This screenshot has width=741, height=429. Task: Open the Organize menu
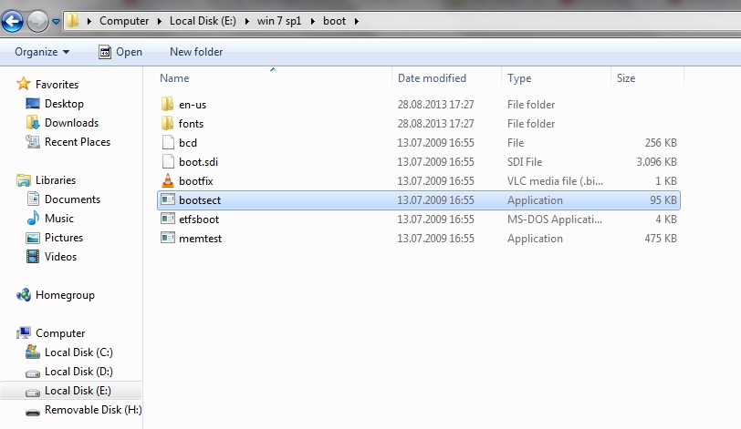(42, 52)
